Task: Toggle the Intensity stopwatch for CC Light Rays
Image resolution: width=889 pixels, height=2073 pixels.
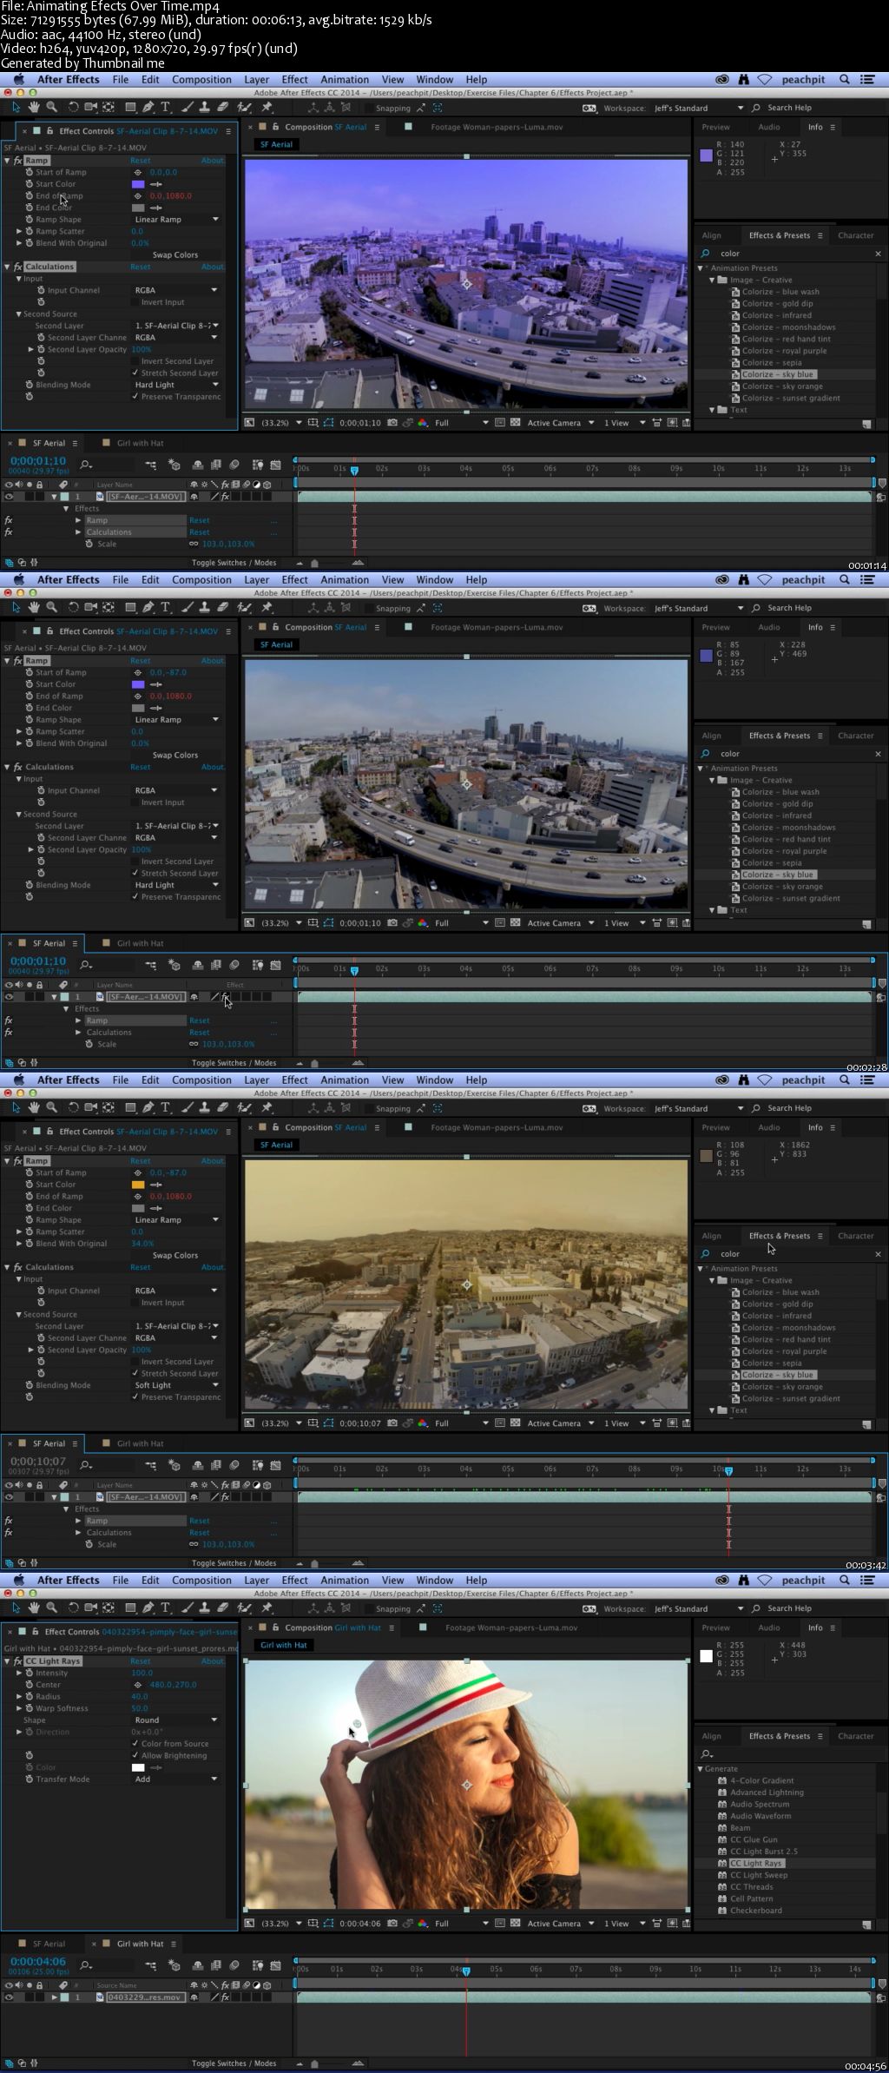Action: (x=30, y=1673)
